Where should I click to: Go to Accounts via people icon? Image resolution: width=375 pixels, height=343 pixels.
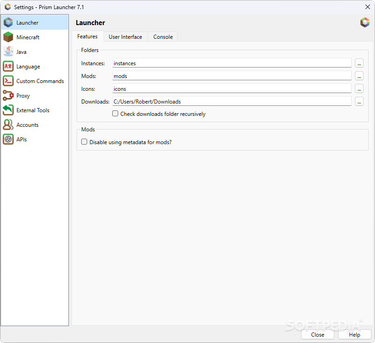(x=8, y=125)
